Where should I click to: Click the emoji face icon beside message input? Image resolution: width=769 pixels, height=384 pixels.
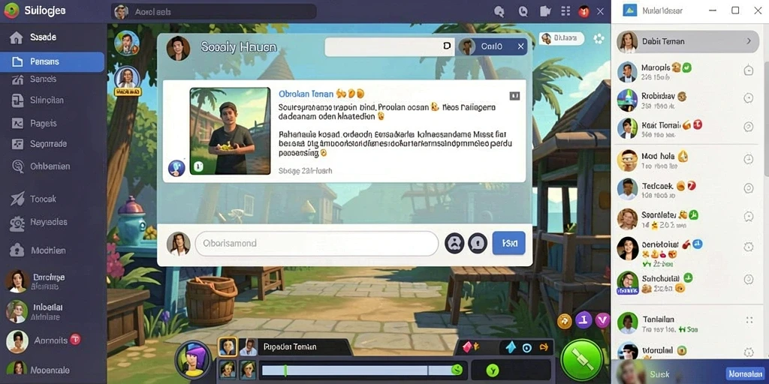[x=454, y=244]
